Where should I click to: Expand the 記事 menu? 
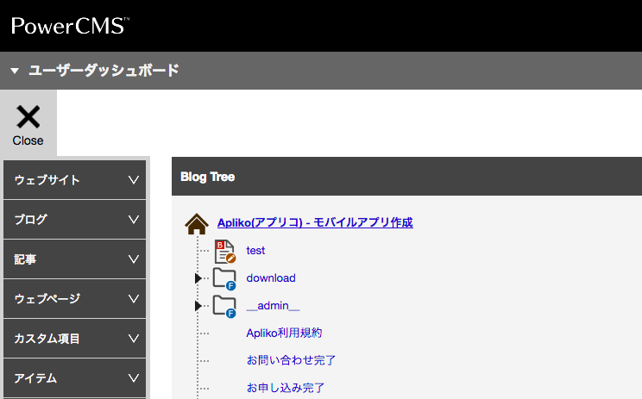click(74, 259)
